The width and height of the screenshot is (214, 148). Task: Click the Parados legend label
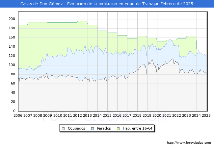(x=104, y=128)
